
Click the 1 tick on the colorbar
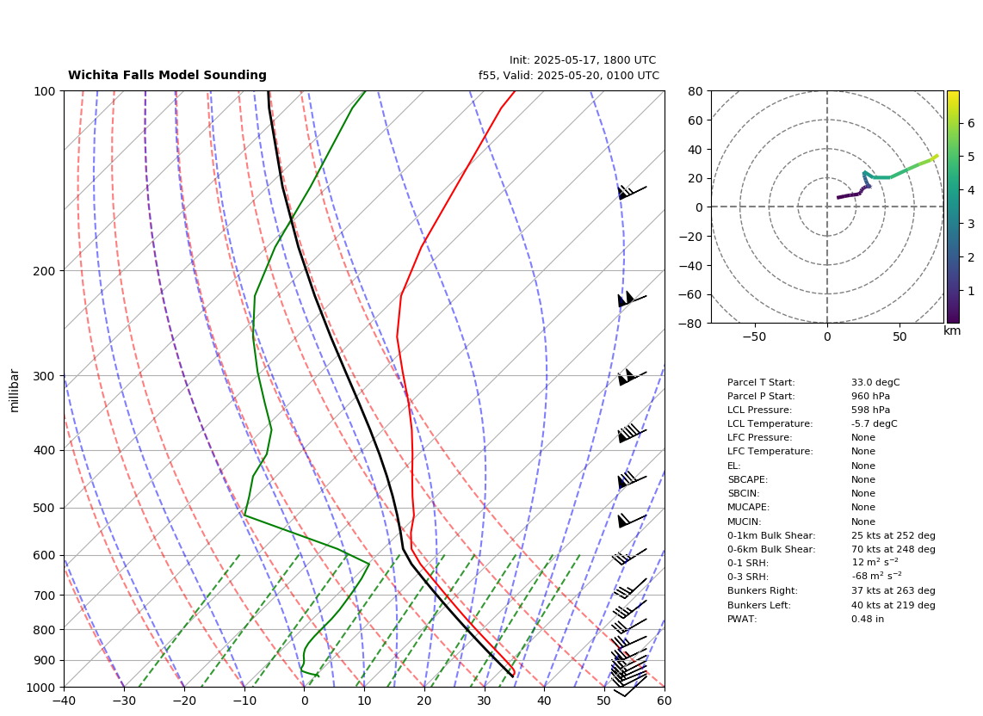click(971, 291)
